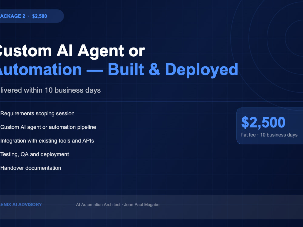Viewport: 303px width, 227px height.
Task: Click the 'Automation — Built & Deployed' blue heading
Action: click(118, 70)
